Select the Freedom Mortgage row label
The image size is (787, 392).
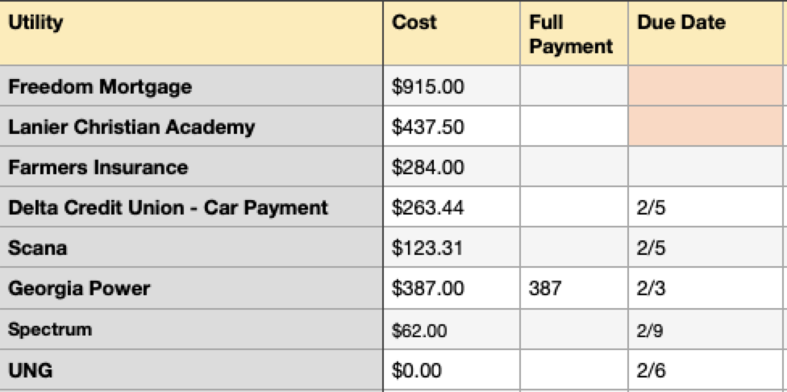pyautogui.click(x=191, y=86)
